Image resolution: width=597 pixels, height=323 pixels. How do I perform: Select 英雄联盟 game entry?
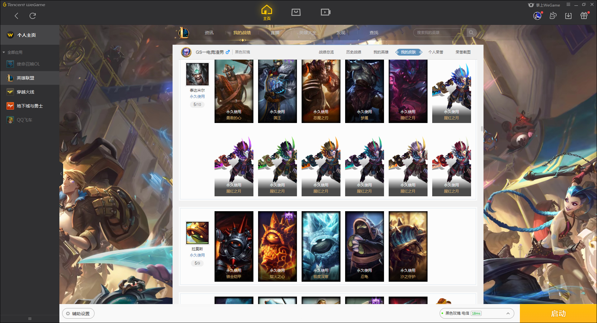[30, 78]
